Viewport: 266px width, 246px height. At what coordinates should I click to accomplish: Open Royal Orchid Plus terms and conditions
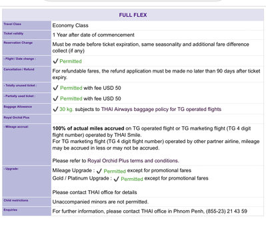[133, 161]
